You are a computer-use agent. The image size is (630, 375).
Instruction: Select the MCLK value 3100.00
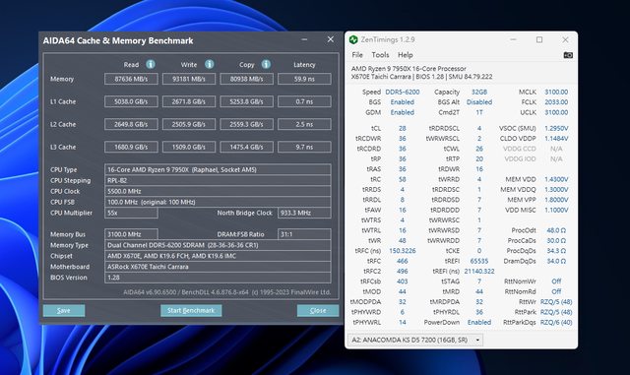tap(556, 93)
